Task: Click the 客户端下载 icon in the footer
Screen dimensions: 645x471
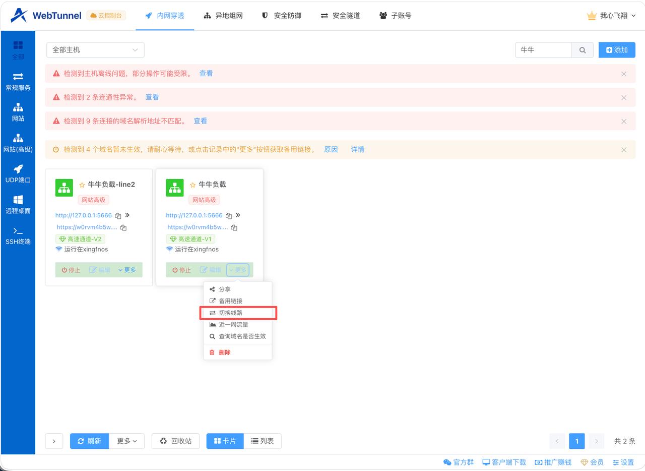Action: pos(485,462)
